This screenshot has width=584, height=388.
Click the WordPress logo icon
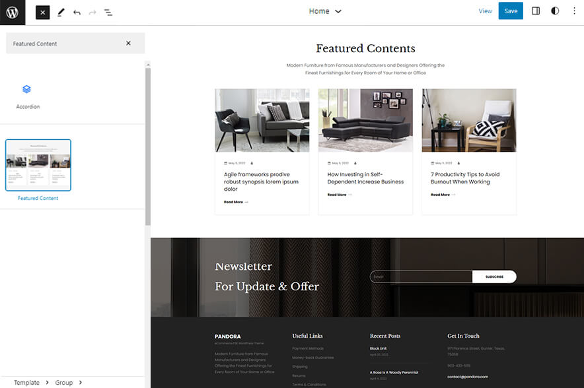point(12,12)
